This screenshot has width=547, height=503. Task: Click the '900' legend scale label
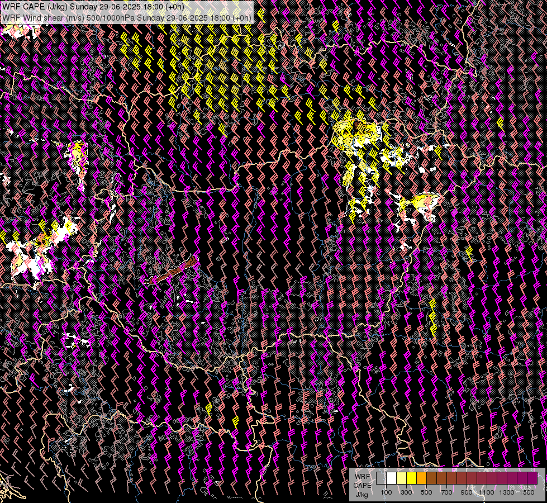click(467, 492)
